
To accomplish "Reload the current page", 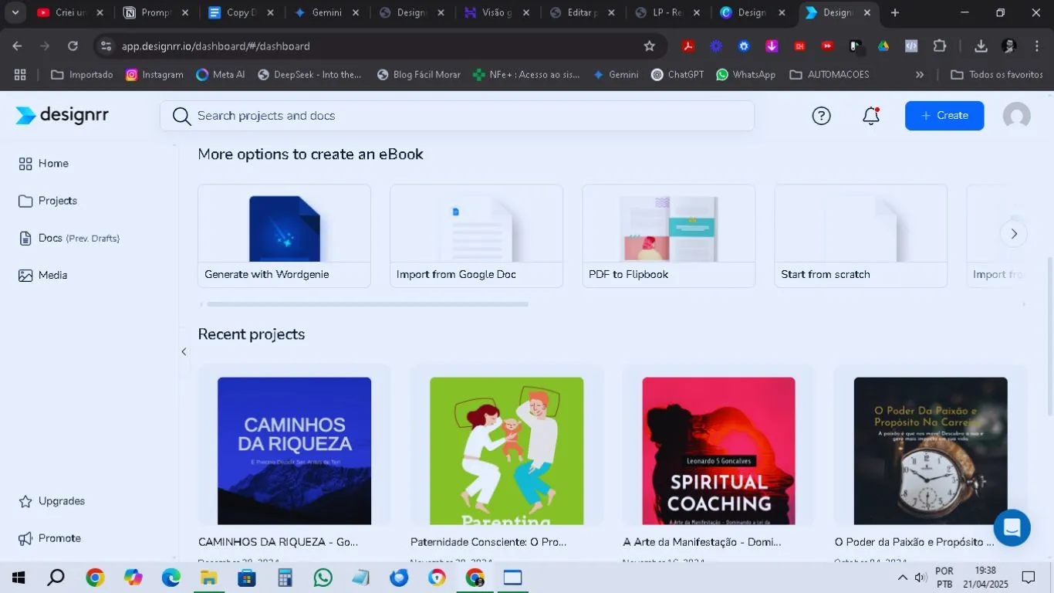I will pyautogui.click(x=73, y=46).
